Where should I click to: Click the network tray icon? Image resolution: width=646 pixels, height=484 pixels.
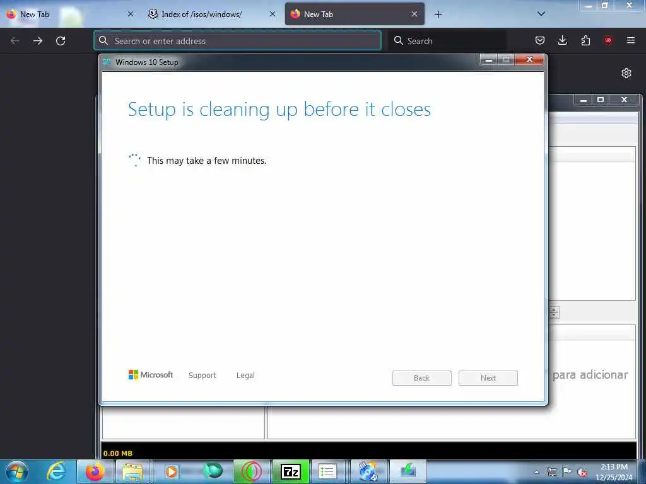point(551,472)
